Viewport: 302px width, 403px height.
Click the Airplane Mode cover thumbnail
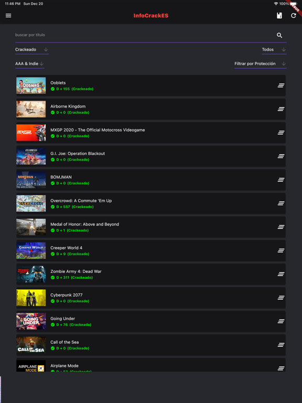point(31,366)
